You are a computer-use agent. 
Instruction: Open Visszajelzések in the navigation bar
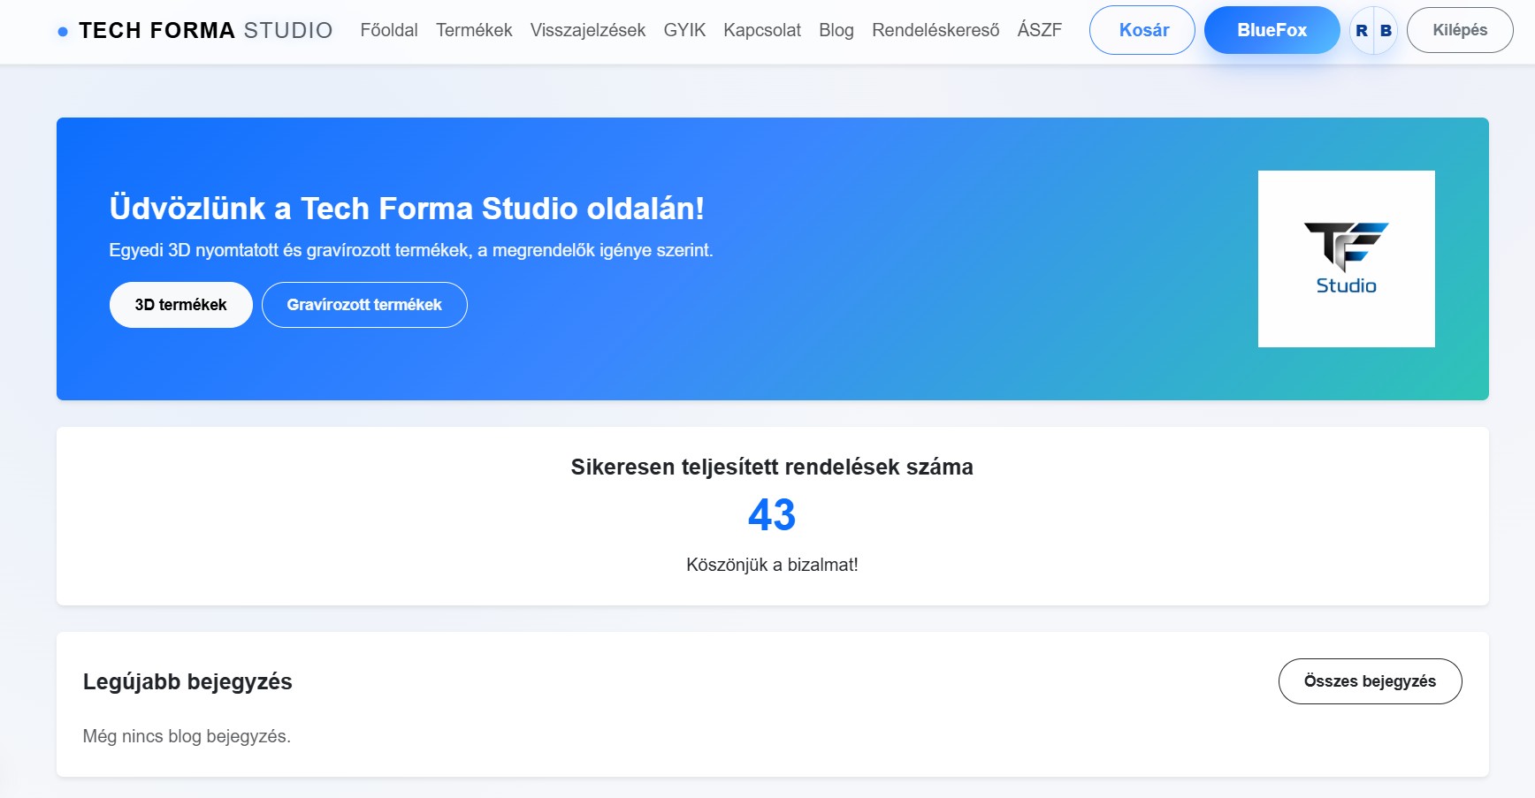click(588, 30)
